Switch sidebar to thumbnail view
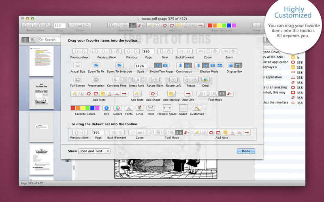The height and width of the screenshot is (202, 324). tap(25, 40)
